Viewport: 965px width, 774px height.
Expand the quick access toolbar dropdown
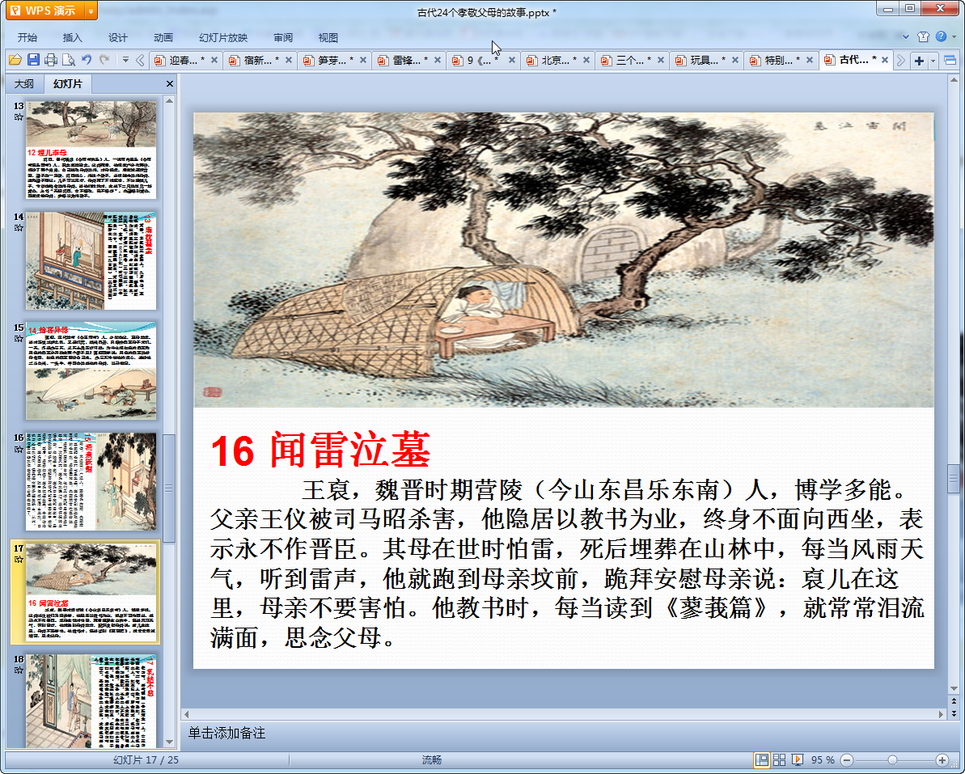125,60
